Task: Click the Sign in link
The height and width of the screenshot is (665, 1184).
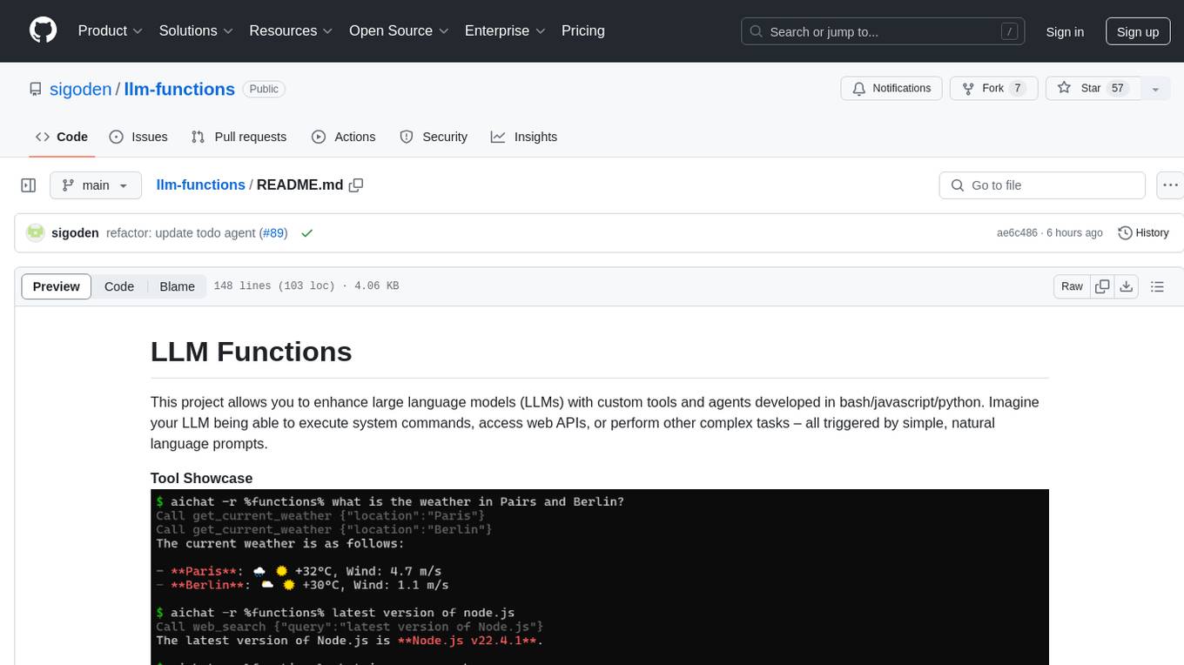Action: (x=1065, y=31)
